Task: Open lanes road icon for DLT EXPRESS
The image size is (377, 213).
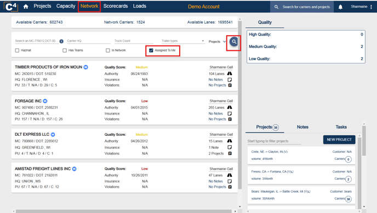Action: click(230, 141)
